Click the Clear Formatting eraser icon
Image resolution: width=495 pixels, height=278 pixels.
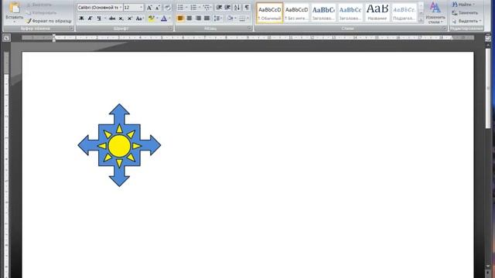click(x=168, y=8)
